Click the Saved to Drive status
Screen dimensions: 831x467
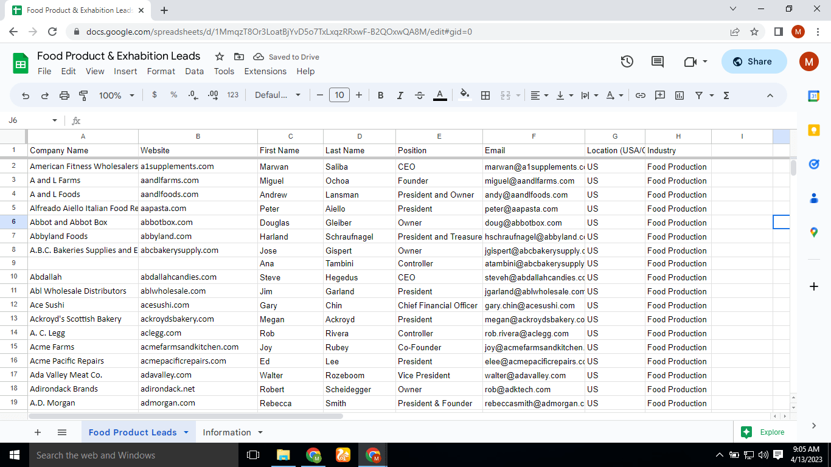(287, 57)
